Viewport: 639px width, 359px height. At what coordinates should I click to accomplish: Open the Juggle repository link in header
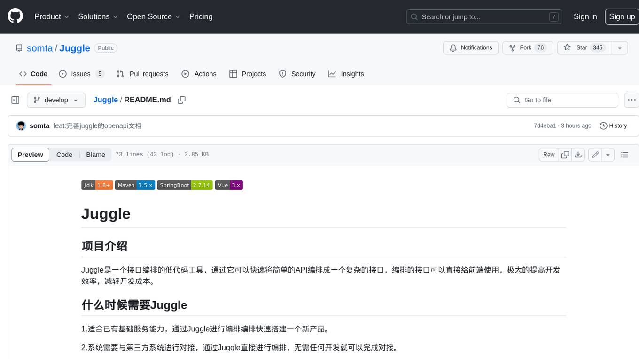tap(75, 48)
